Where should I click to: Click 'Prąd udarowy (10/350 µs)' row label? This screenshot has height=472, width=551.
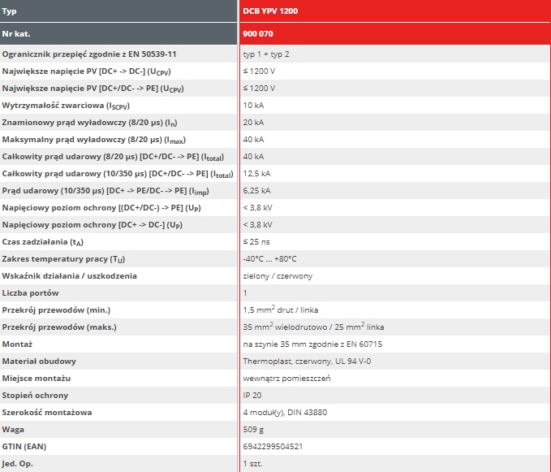coord(105,191)
